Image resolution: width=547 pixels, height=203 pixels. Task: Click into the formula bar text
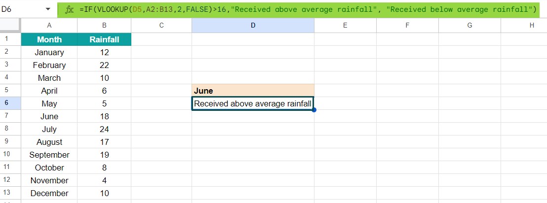(308, 9)
